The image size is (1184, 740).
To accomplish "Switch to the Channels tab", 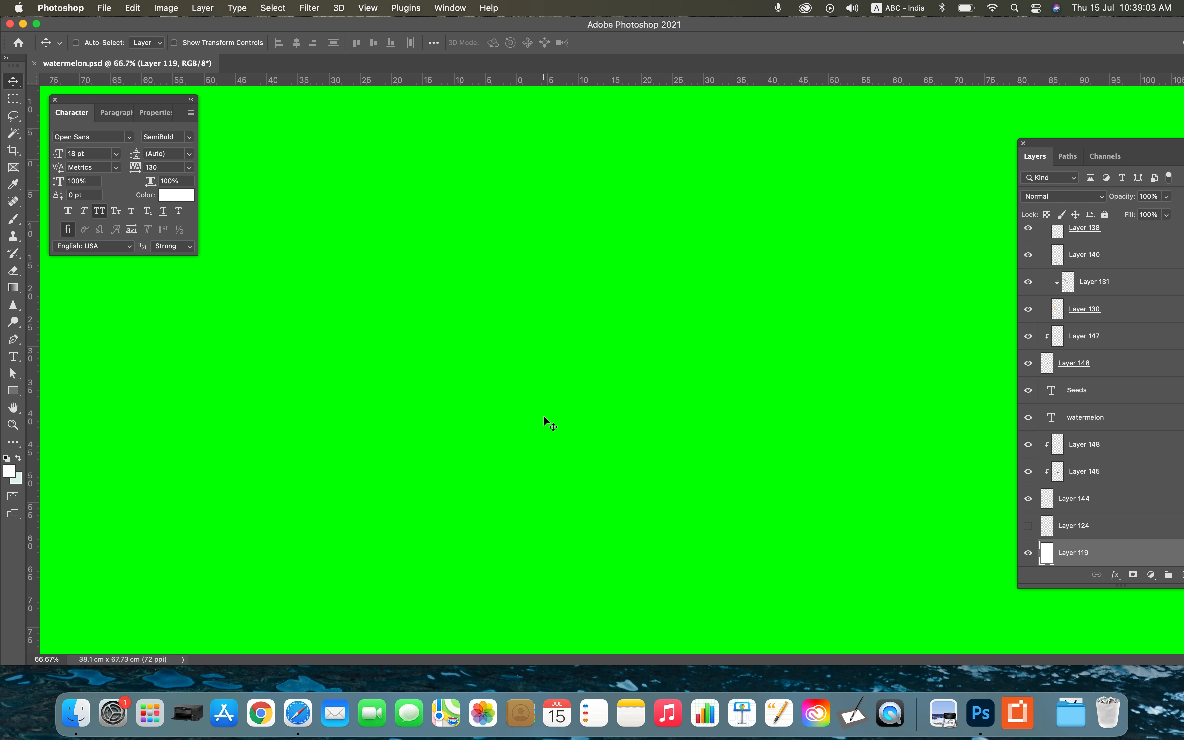I will coord(1104,156).
